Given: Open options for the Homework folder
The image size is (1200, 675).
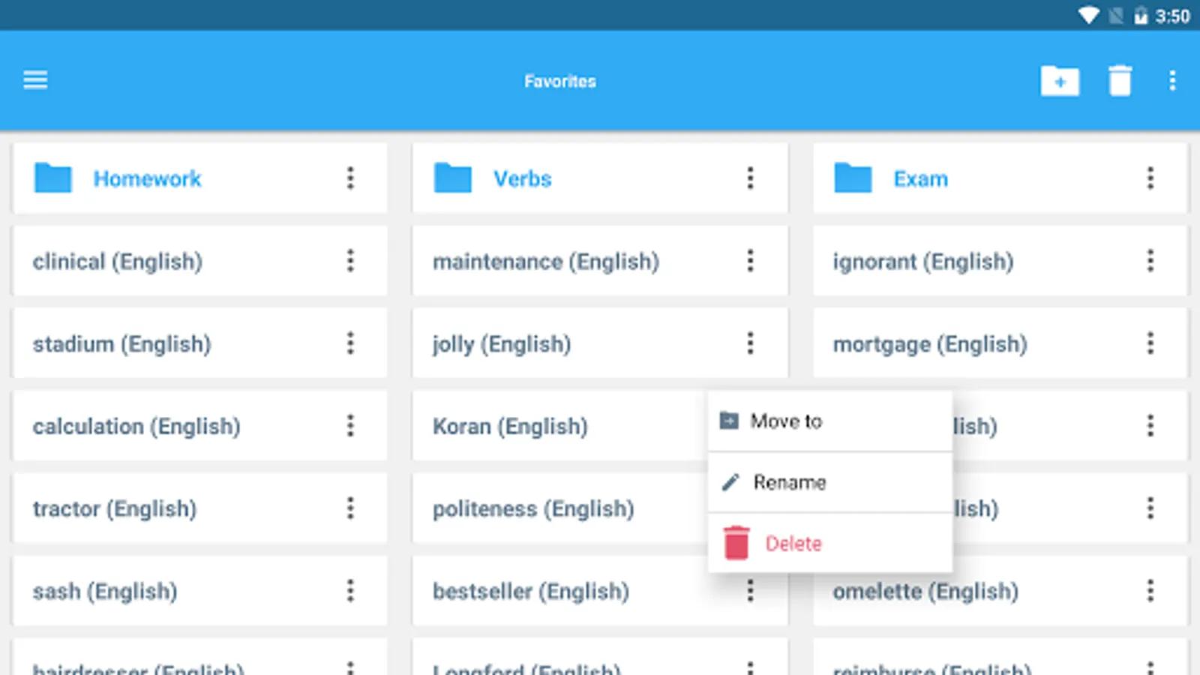Looking at the screenshot, I should point(350,178).
